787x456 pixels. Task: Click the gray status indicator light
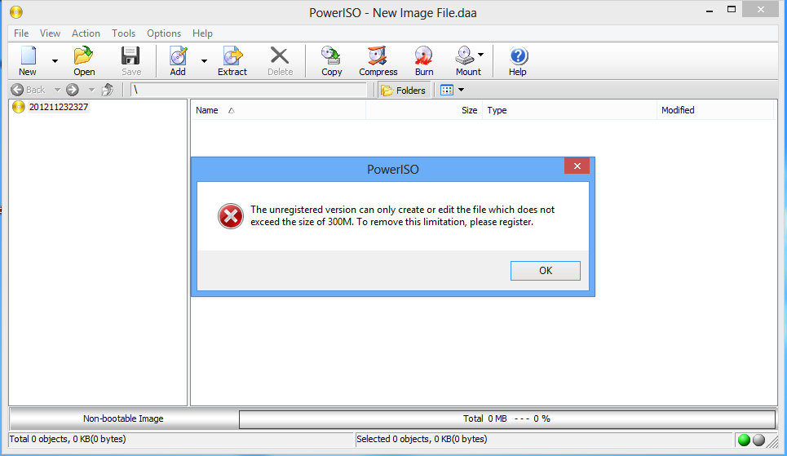(759, 440)
